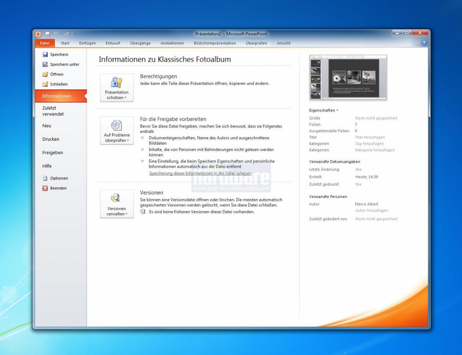Click the document icon beside no earlier versions
The height and width of the screenshot is (355, 462).
(143, 212)
